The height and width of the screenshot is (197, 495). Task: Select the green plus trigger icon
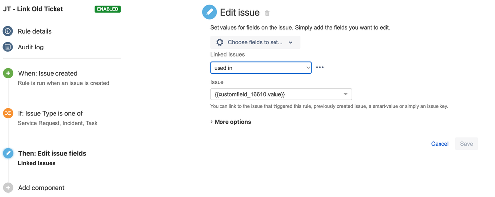pos(8,73)
